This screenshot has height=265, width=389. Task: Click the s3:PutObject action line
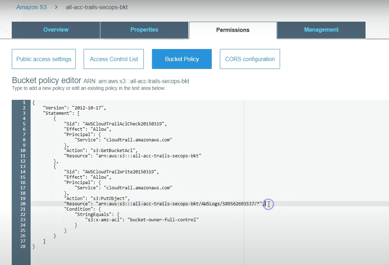(97, 198)
